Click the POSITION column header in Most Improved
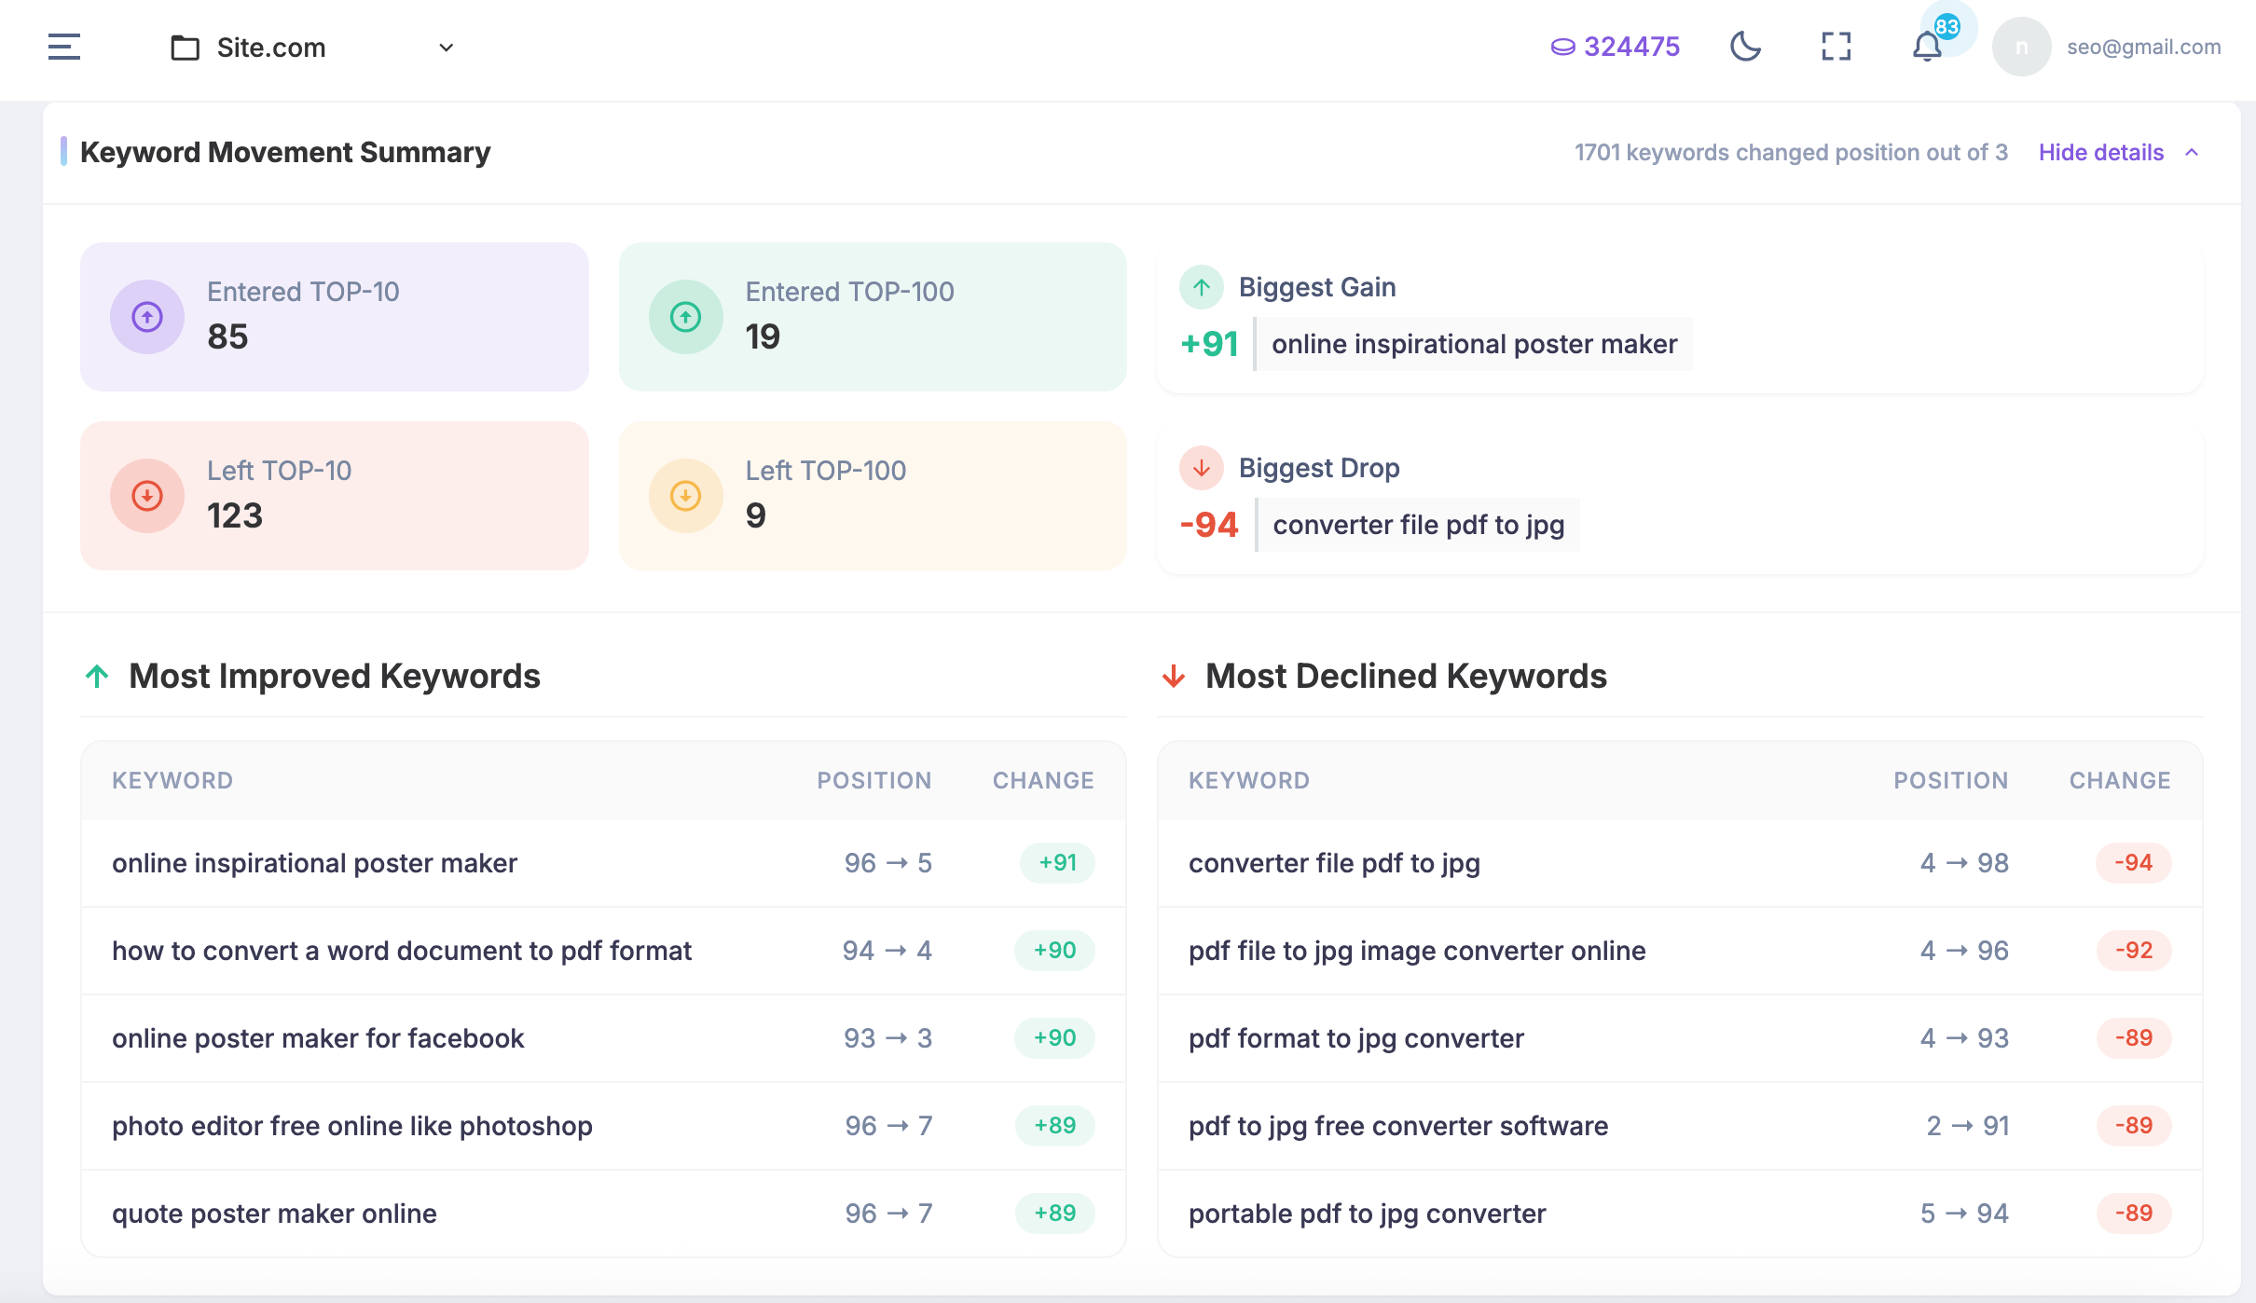The image size is (2256, 1303). pos(874,780)
